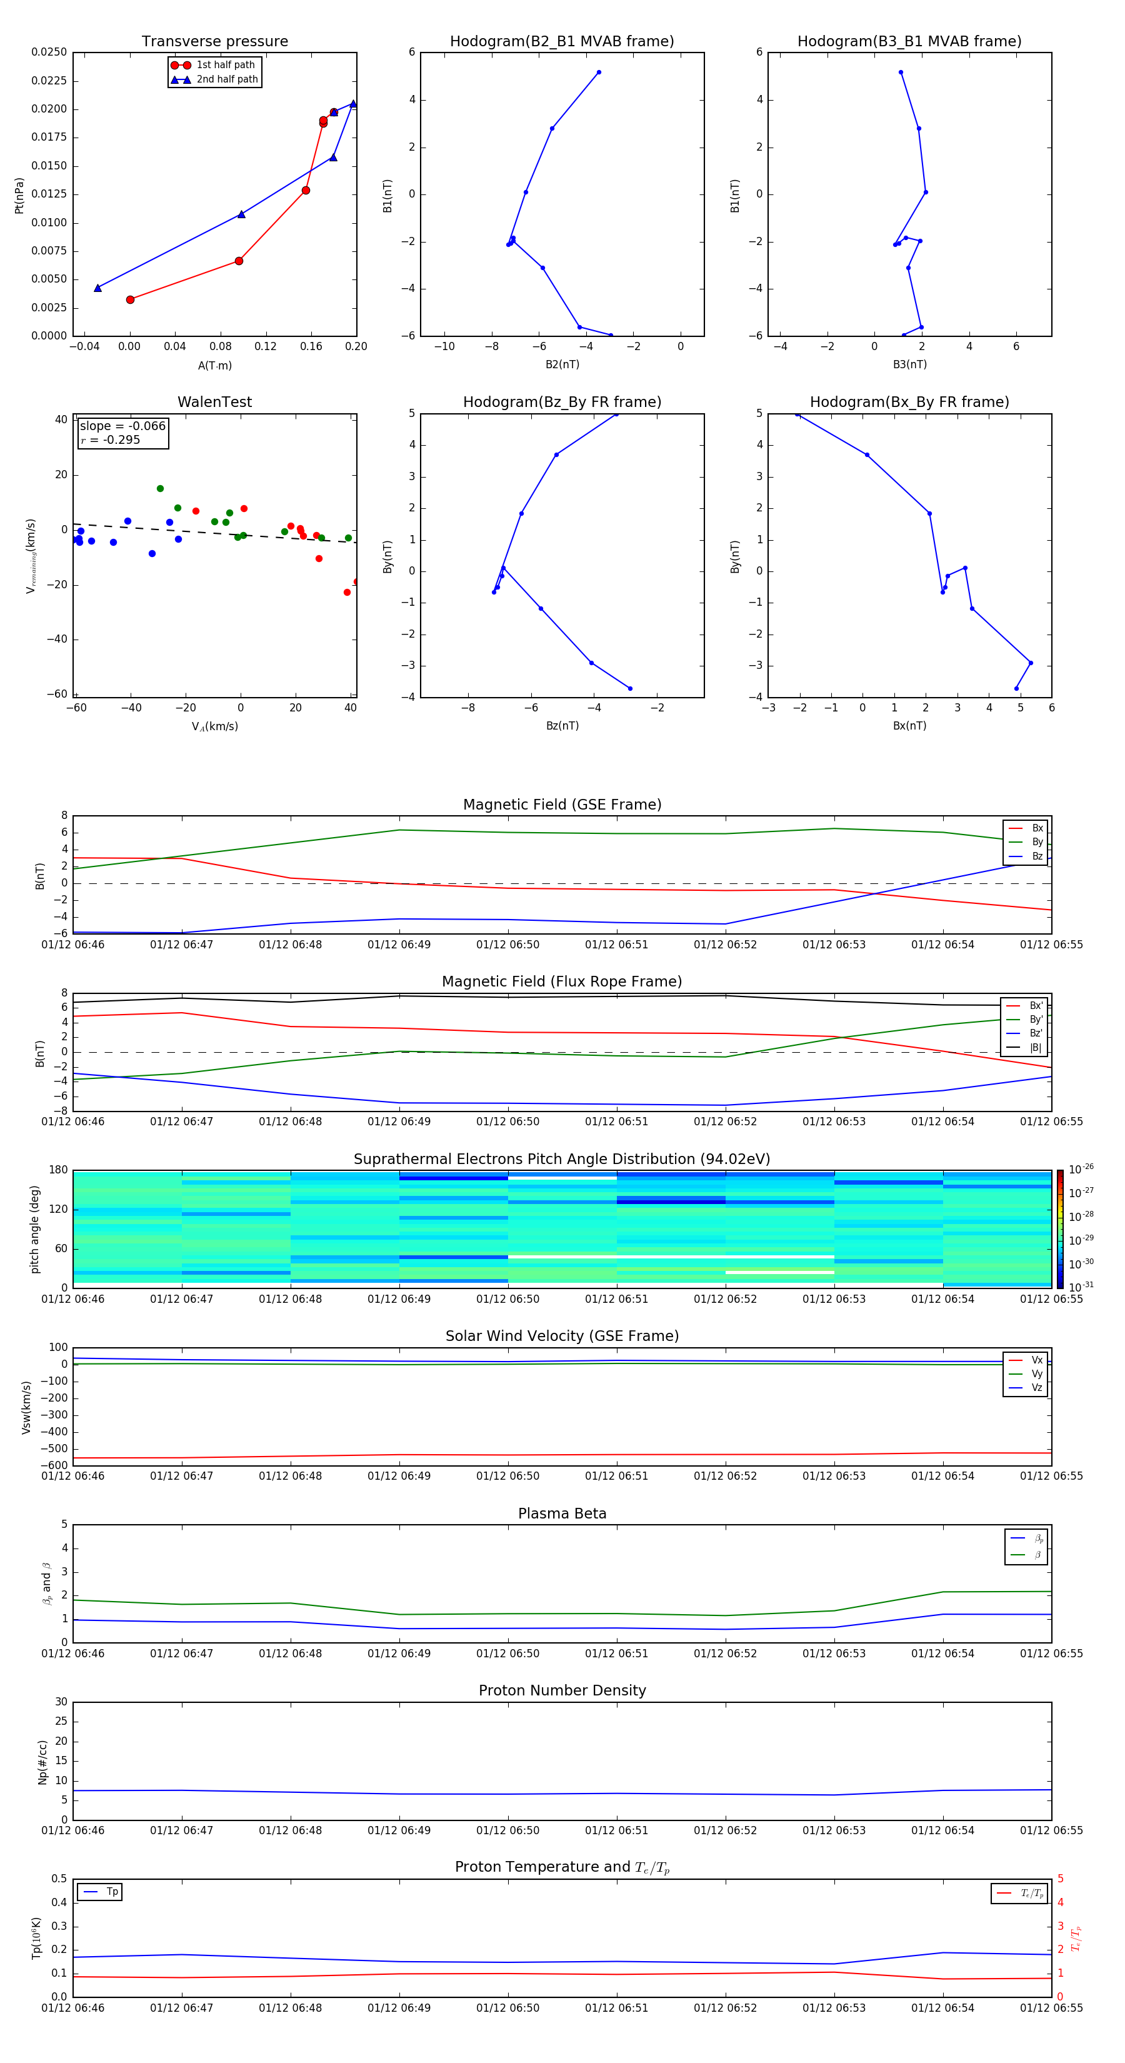Click By' legend entry in Flux Rope plot

tap(1025, 1020)
